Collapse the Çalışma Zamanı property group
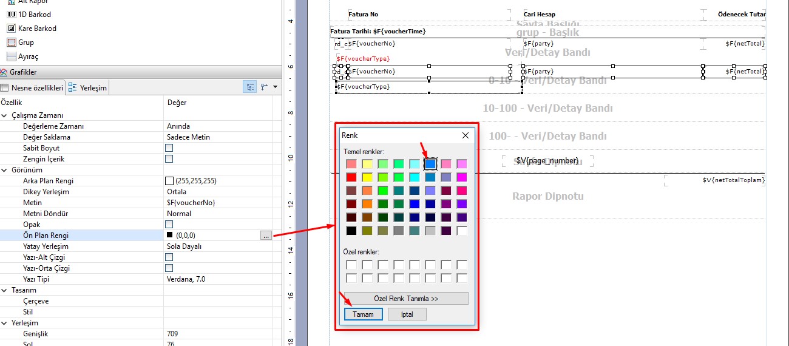This screenshot has width=789, height=346. coord(5,115)
